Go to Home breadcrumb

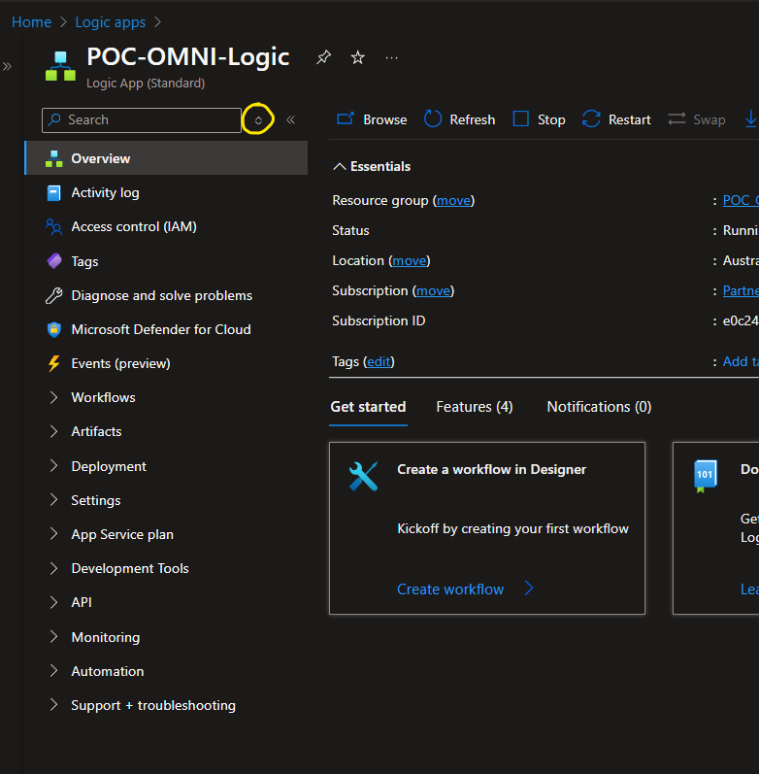[x=32, y=22]
